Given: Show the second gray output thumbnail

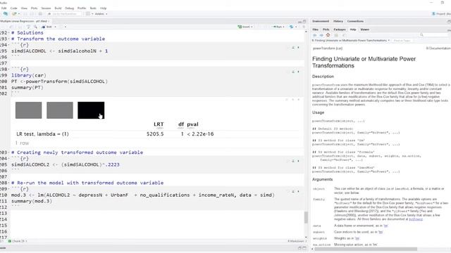Looking at the screenshot, I should coord(60,110).
